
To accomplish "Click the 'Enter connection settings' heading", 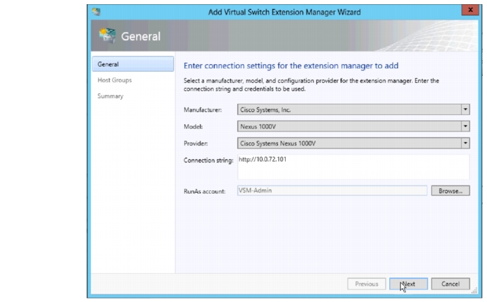I will (291, 66).
